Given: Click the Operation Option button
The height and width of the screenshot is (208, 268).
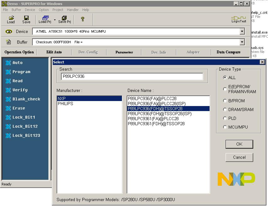Looking at the screenshot, I should [19, 52].
